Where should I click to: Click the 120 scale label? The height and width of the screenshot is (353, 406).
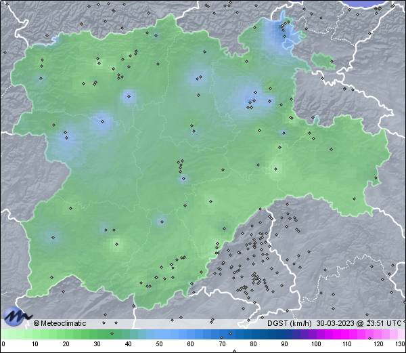tap(378, 344)
